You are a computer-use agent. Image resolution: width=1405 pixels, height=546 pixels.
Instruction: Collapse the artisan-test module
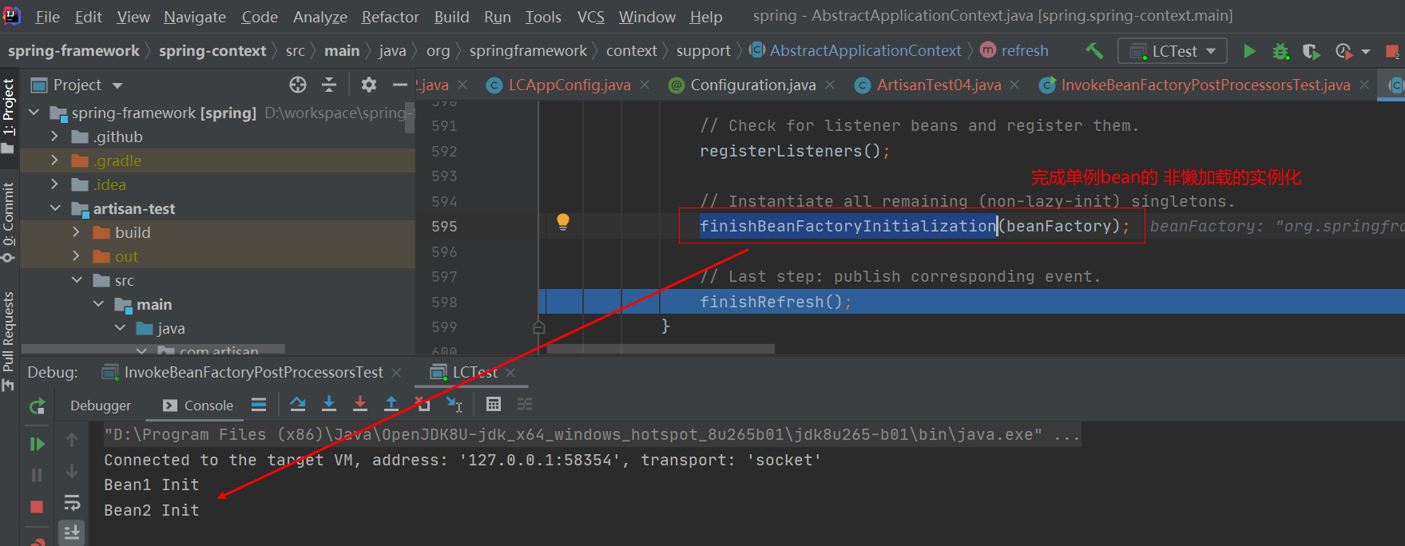point(55,208)
